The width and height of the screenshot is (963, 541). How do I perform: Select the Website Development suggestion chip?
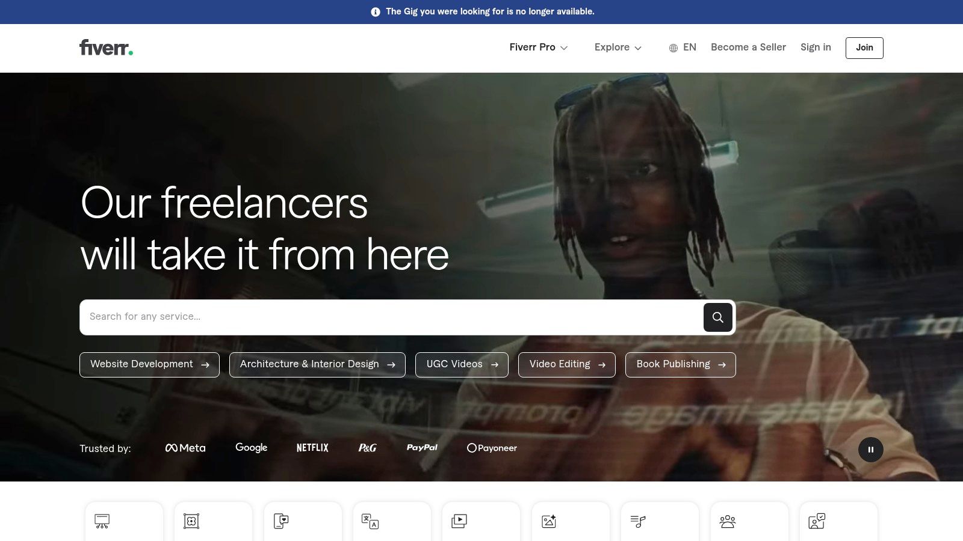(149, 365)
